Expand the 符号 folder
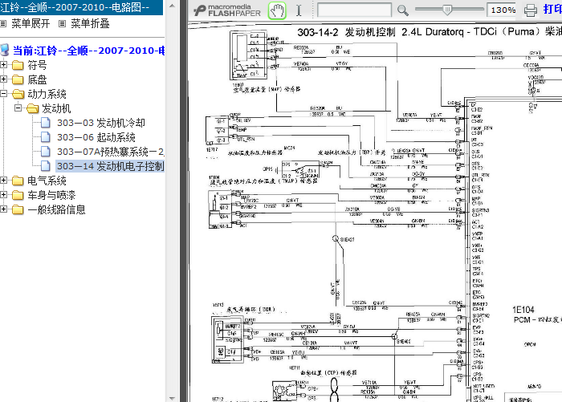The image size is (562, 402). coord(6,65)
